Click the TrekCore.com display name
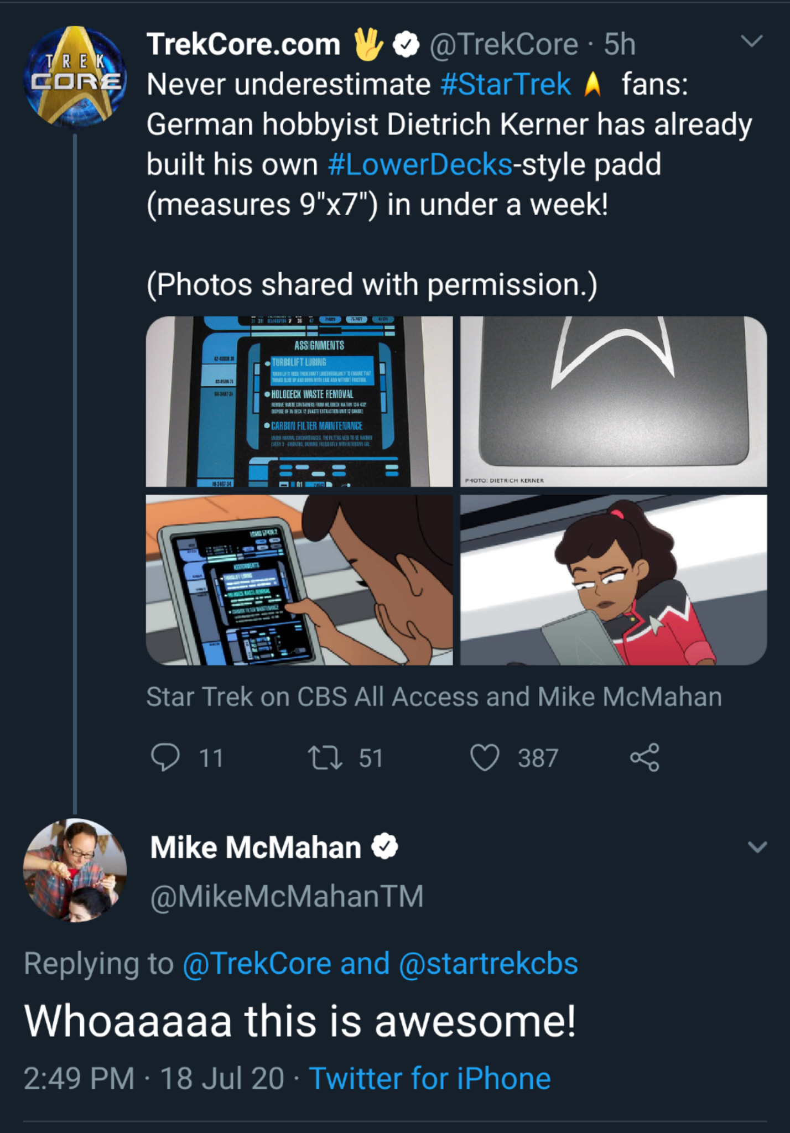This screenshot has width=790, height=1133. (x=243, y=45)
